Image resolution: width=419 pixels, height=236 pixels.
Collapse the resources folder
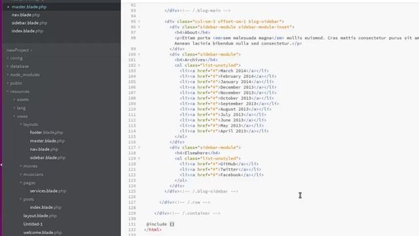pos(8,91)
